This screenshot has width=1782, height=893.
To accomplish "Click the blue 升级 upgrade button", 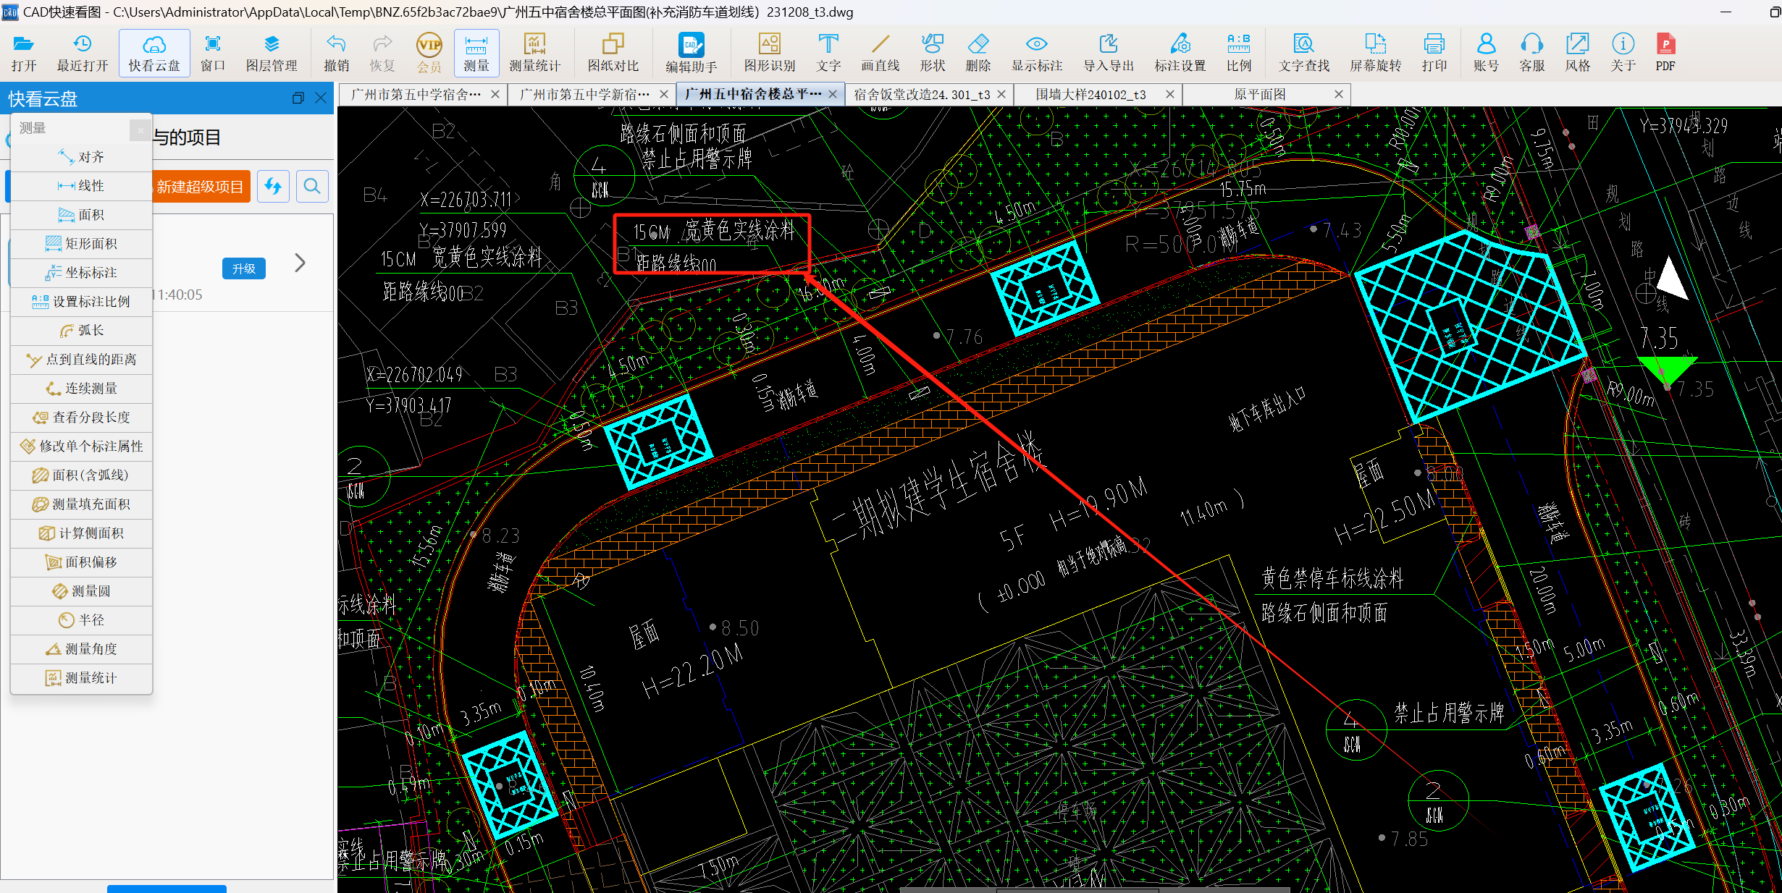I will click(244, 268).
